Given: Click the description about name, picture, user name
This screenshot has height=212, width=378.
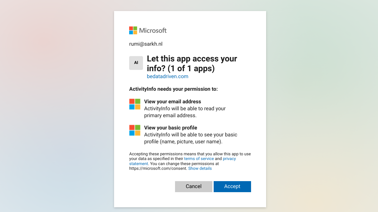Looking at the screenshot, I should (x=191, y=138).
